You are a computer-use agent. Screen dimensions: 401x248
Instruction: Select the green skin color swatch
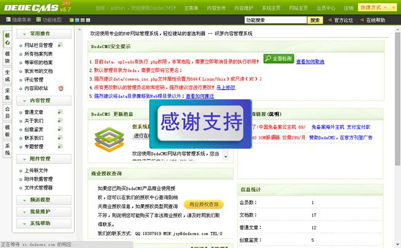pyautogui.click(x=72, y=20)
